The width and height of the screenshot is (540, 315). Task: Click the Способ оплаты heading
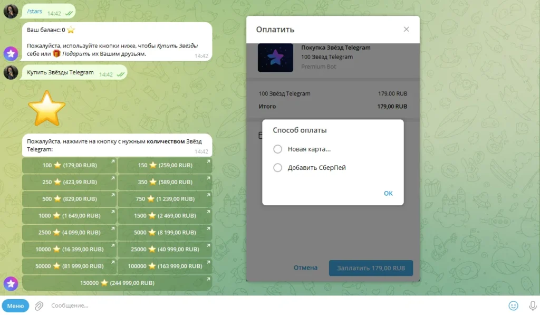[300, 130]
